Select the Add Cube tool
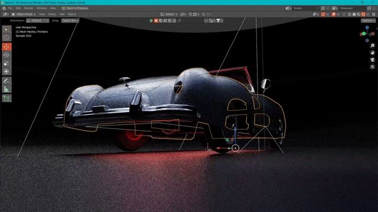Viewport: 378px width, 212px height. click(6, 98)
